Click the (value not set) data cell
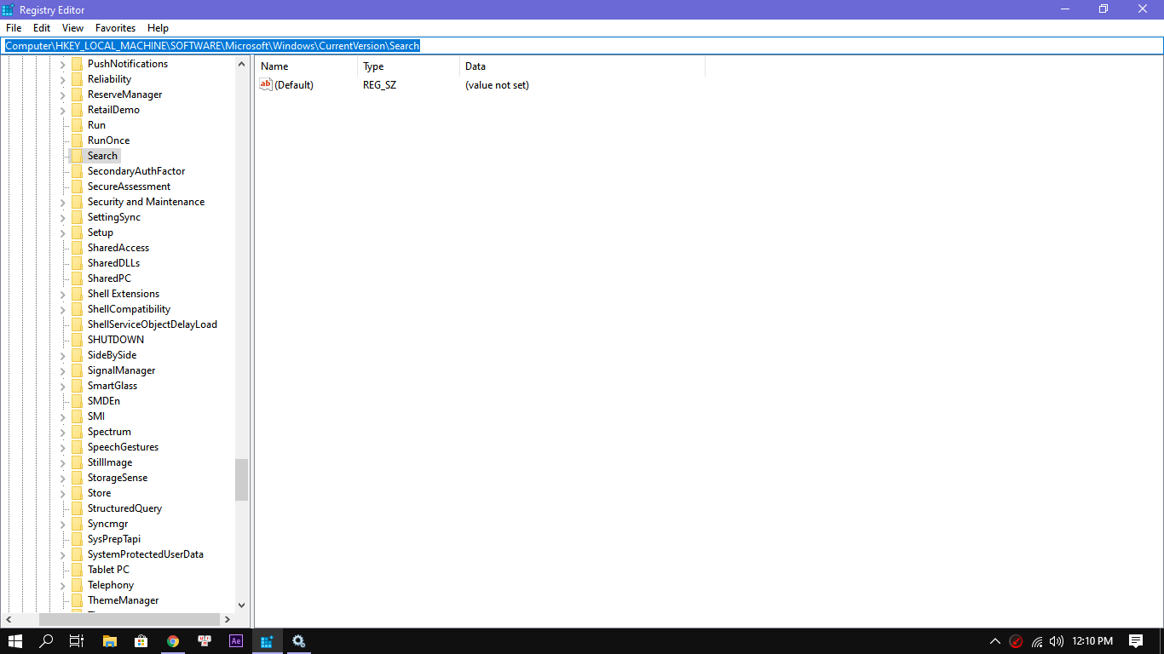This screenshot has width=1164, height=654. 497,85
